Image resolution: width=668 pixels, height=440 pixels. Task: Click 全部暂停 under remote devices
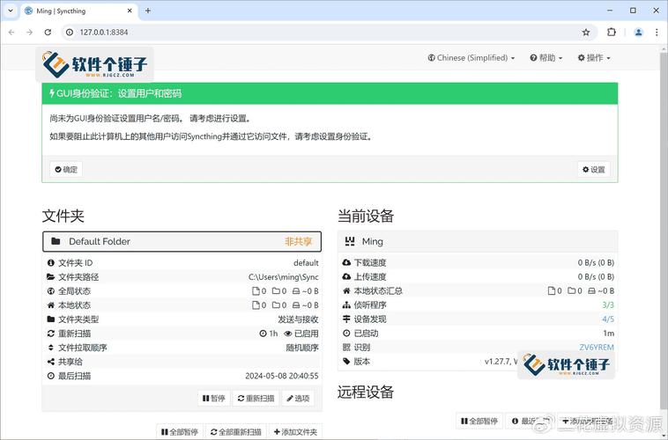(479, 422)
